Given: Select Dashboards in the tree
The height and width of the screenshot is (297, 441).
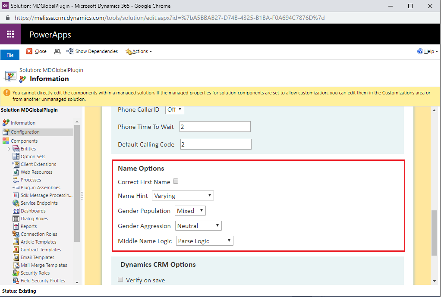Looking at the screenshot, I should coord(33,211).
